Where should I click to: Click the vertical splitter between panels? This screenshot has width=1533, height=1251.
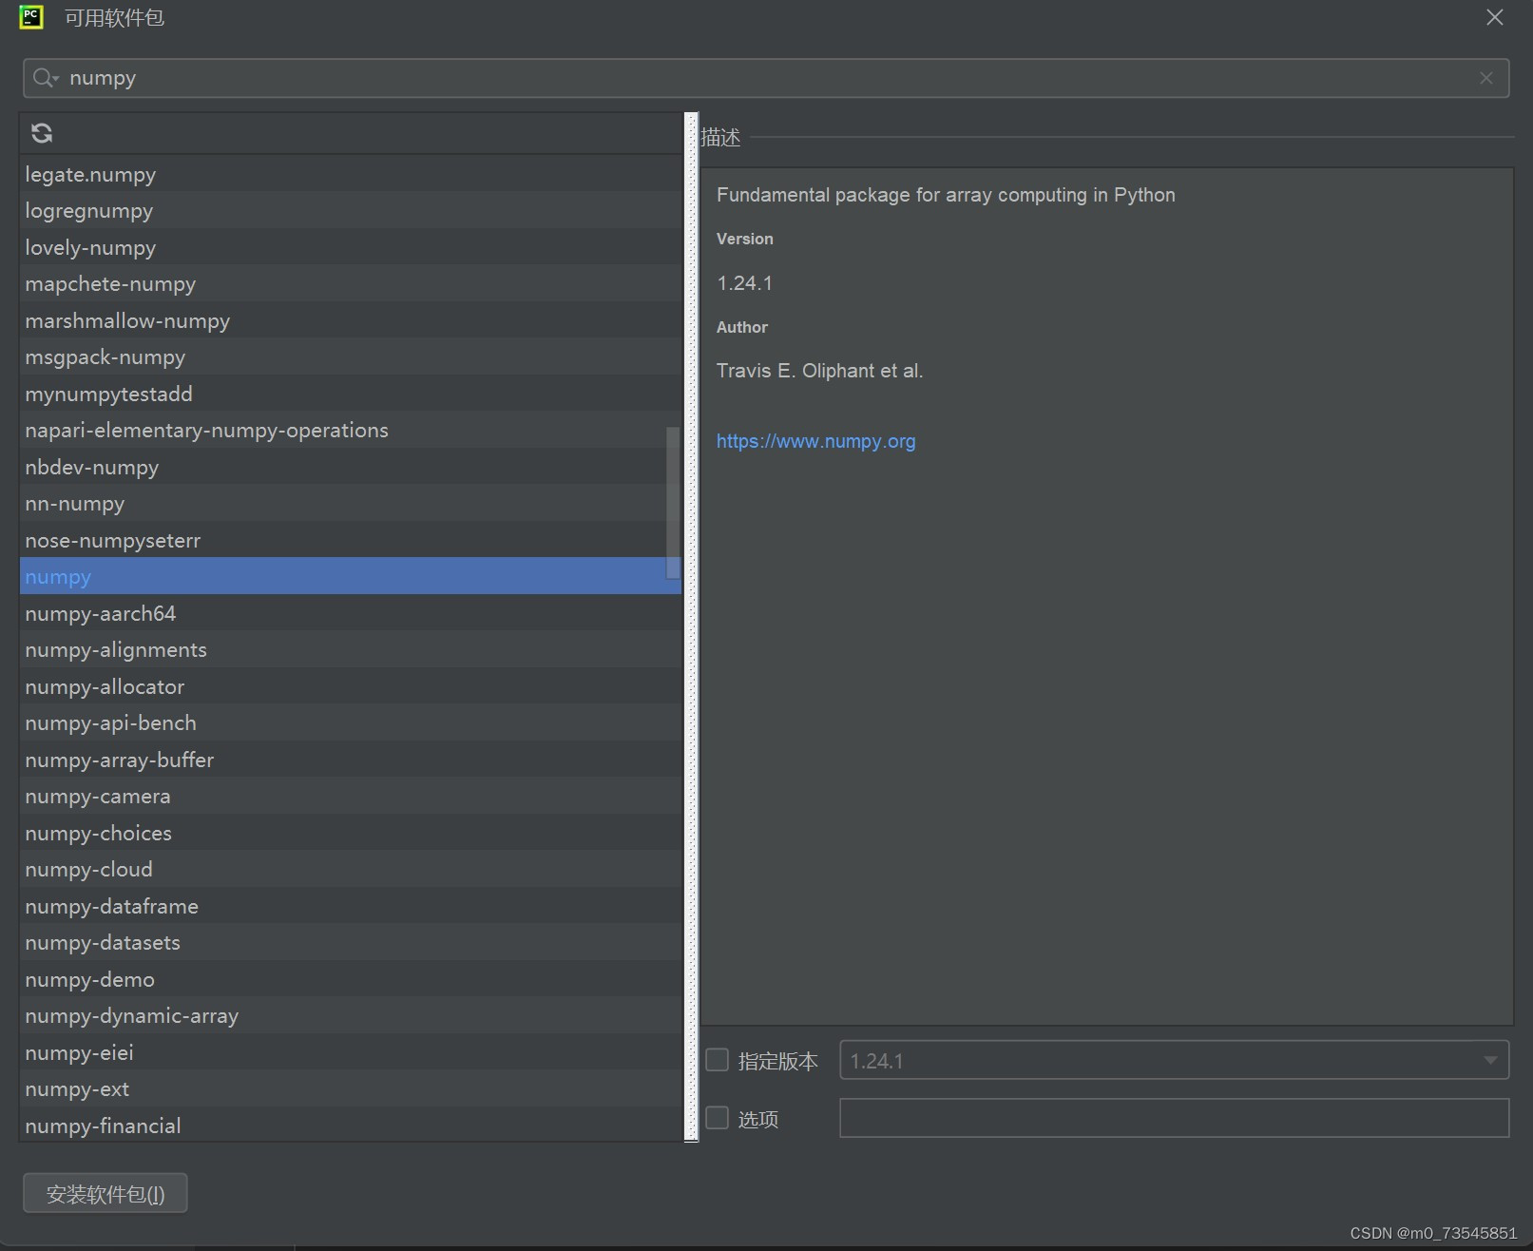[691, 627]
